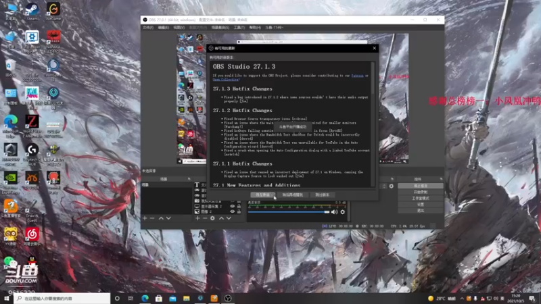Click 工作室模式 in OBS Controls

pos(420,198)
